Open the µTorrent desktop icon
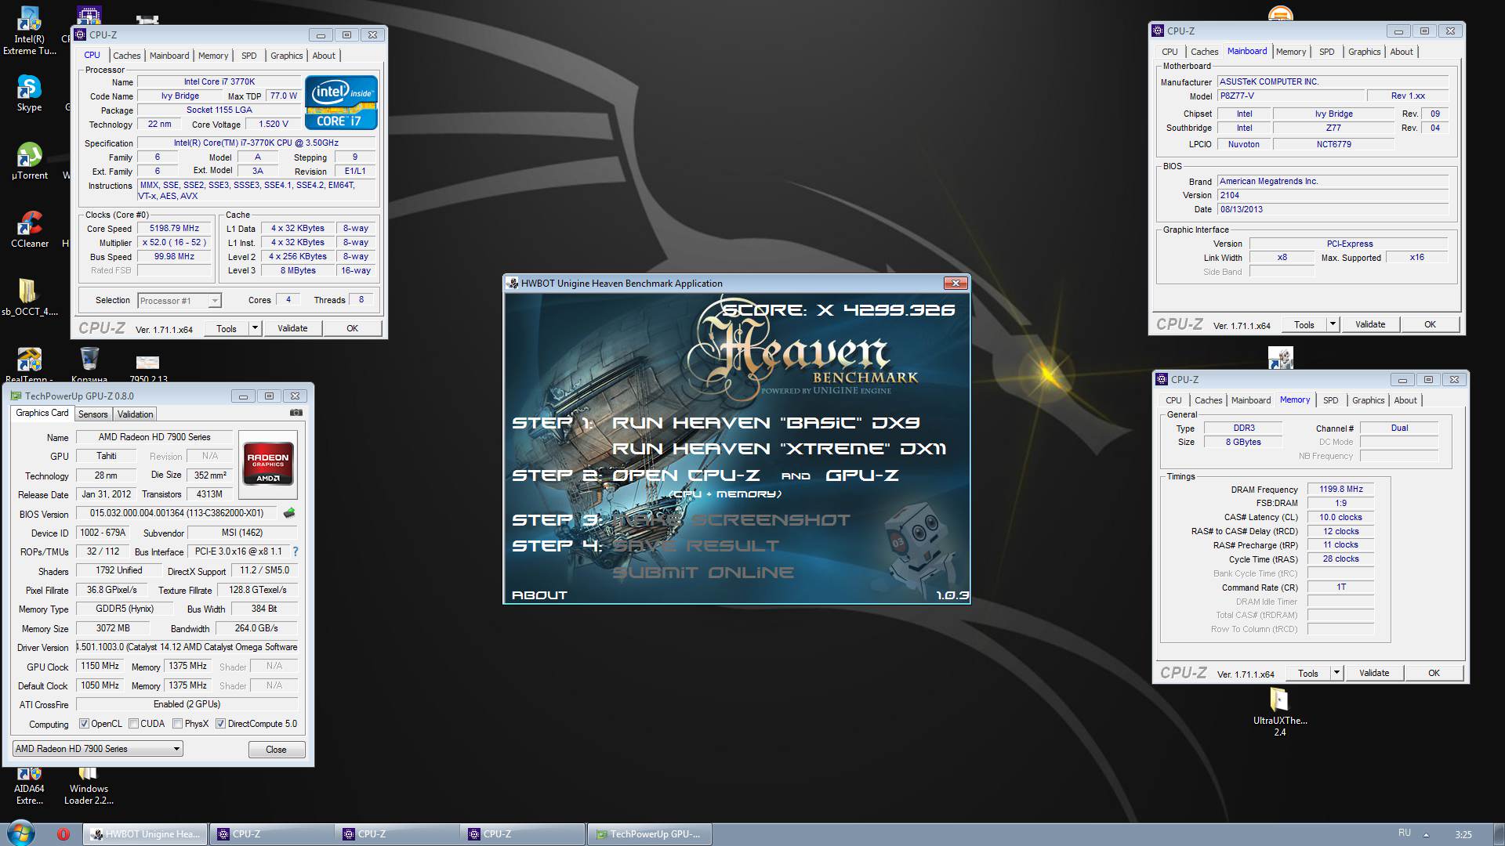The width and height of the screenshot is (1505, 846). click(x=29, y=161)
